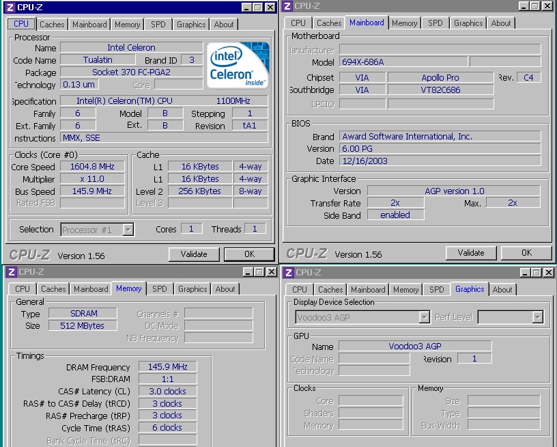Open the Processor #1 selection dropdown
The image size is (557, 447).
tap(128, 230)
